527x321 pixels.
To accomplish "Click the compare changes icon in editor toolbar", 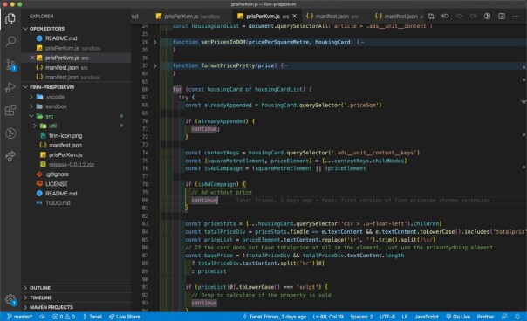I will click(x=431, y=16).
